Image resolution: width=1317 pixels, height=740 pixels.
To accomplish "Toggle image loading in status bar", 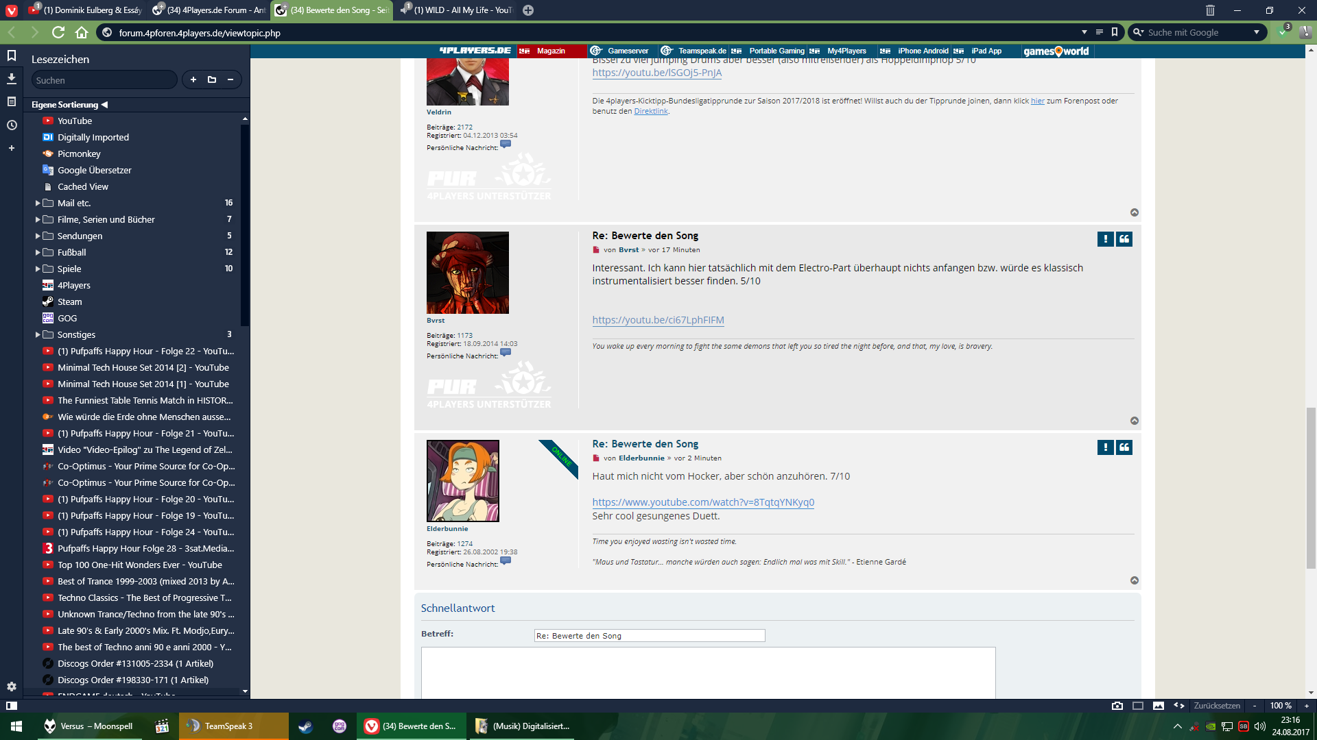I will pos(1159,705).
